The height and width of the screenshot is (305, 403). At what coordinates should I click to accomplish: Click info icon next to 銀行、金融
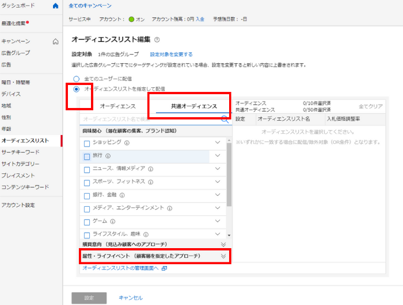[122, 195]
